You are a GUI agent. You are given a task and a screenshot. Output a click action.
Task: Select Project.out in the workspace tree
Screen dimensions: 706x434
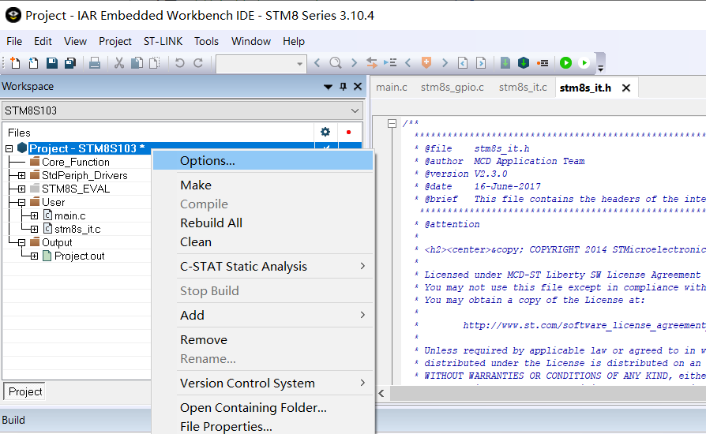[79, 256]
